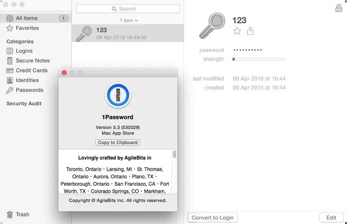Click the Edit button
Viewport: 347px width, 224px height.
click(331, 217)
